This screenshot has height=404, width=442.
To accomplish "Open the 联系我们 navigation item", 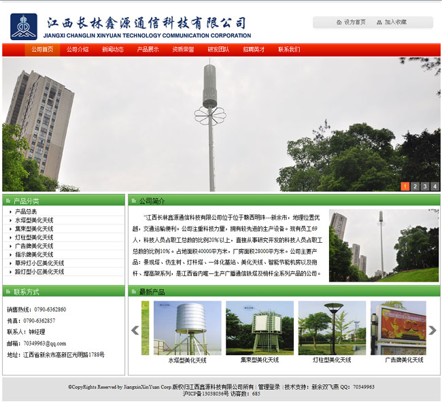I will pyautogui.click(x=288, y=50).
